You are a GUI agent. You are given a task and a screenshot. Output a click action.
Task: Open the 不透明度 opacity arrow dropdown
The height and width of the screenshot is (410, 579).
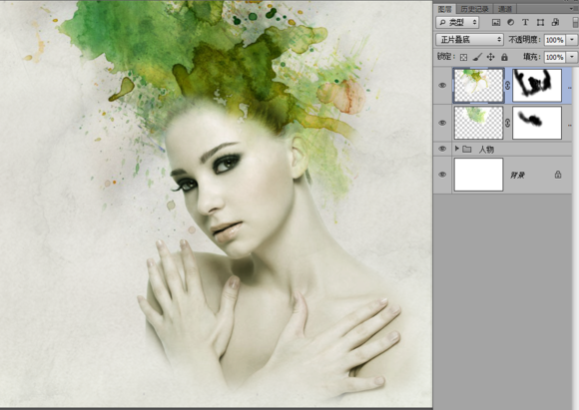[572, 40]
